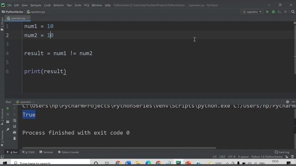Open the Python Console tool window
Image resolution: width=296 pixels, height=166 pixels.
pos(68,152)
